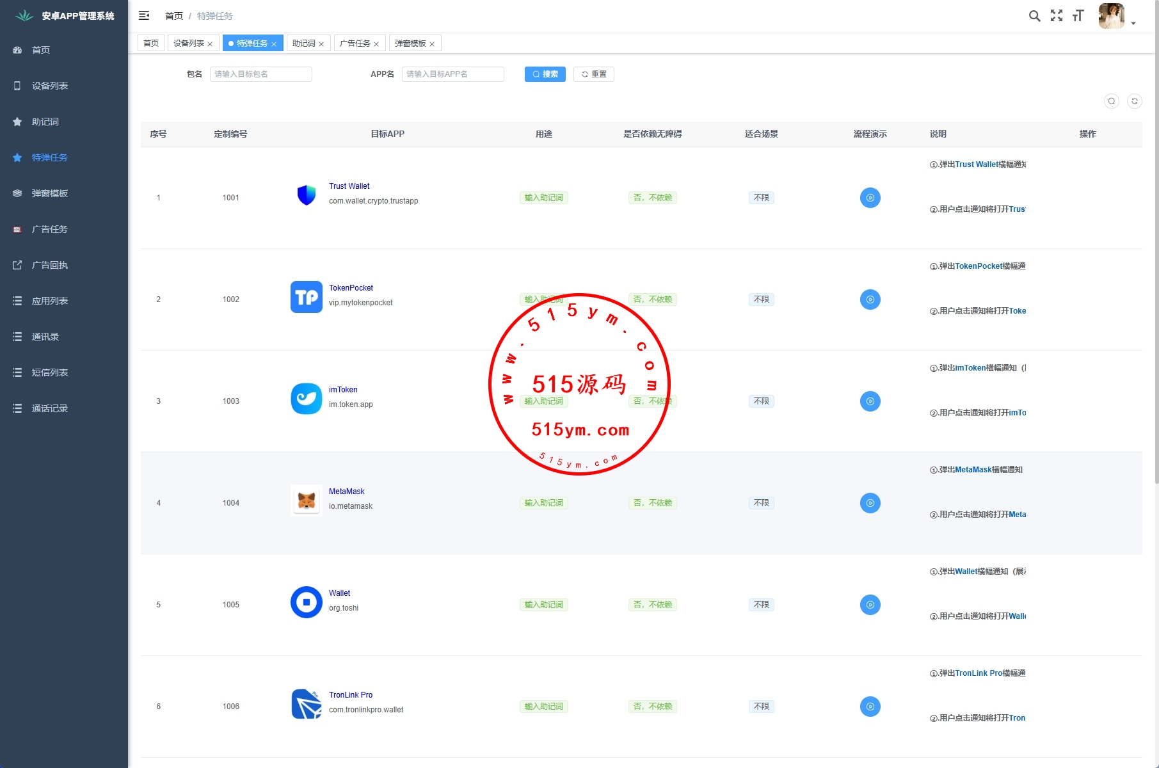Close the 特弹任务 tab
The height and width of the screenshot is (768, 1159).
(x=274, y=44)
